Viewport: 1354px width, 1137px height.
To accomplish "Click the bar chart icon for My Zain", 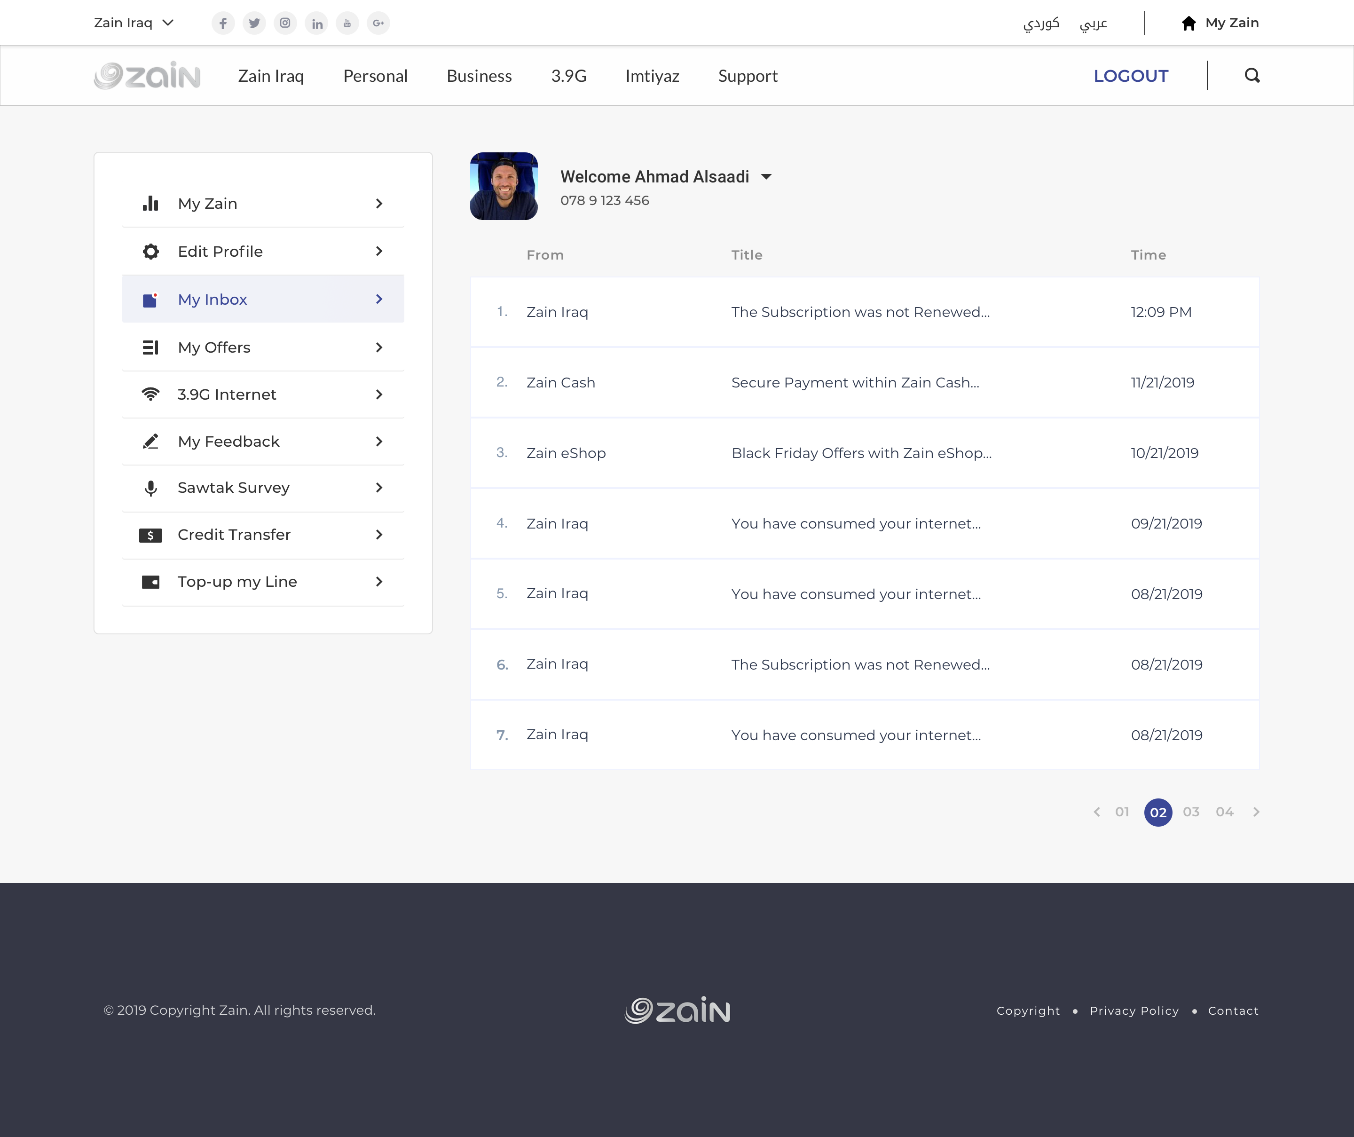I will [x=150, y=203].
